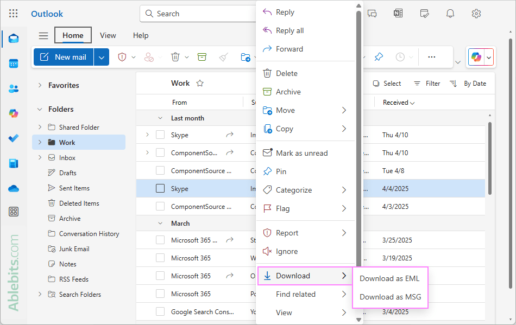Open the Teams chat icon in header
516x325 pixels.
coord(372,14)
